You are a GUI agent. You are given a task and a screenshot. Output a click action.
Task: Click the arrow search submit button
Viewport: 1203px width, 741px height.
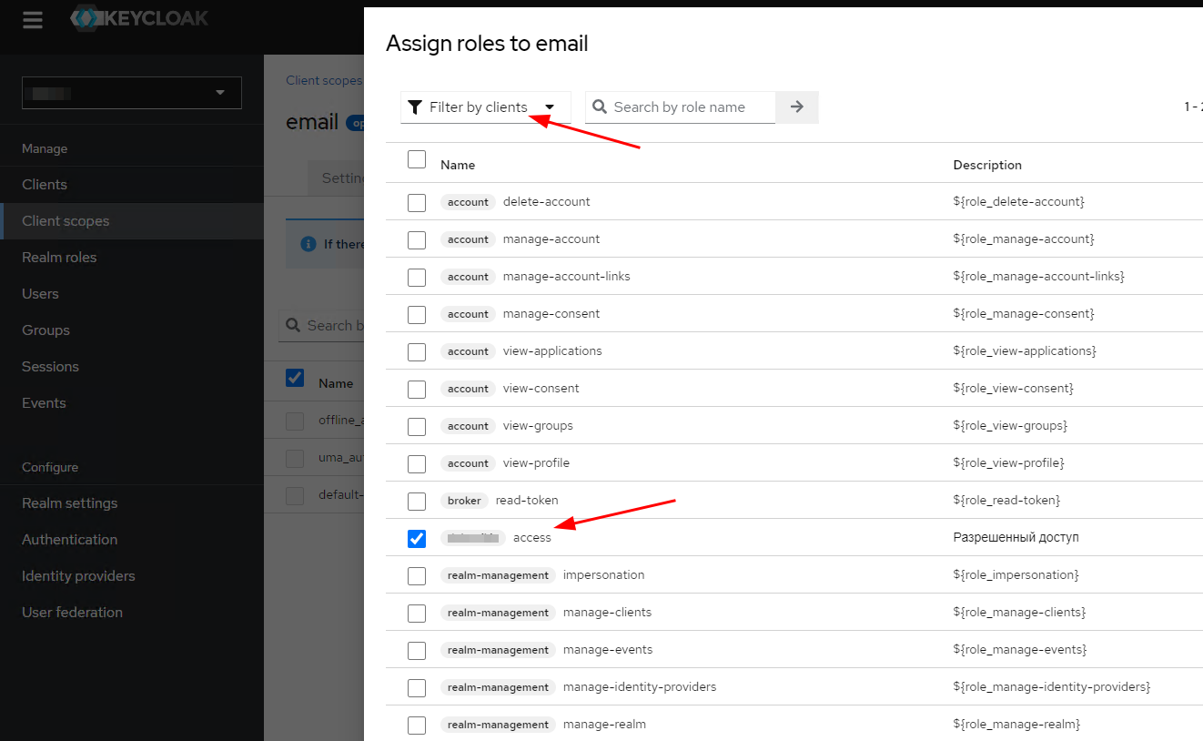(797, 107)
